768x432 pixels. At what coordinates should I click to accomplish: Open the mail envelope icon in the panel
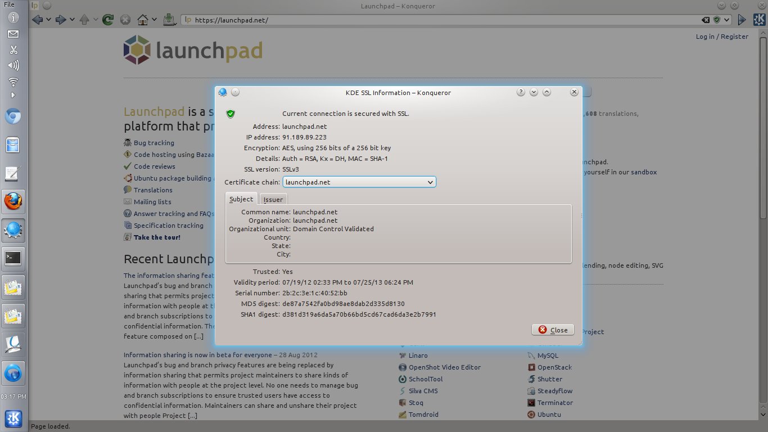(x=13, y=34)
